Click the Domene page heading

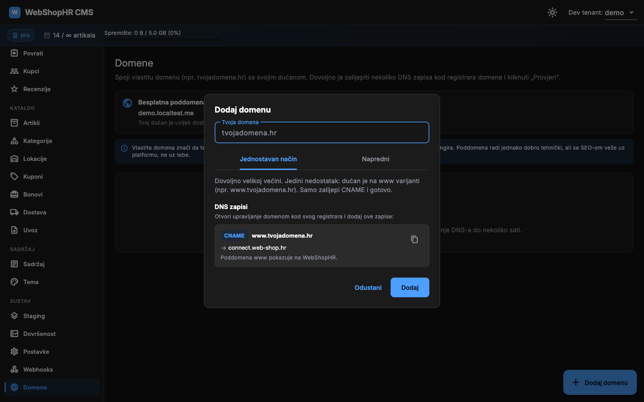pos(134,63)
